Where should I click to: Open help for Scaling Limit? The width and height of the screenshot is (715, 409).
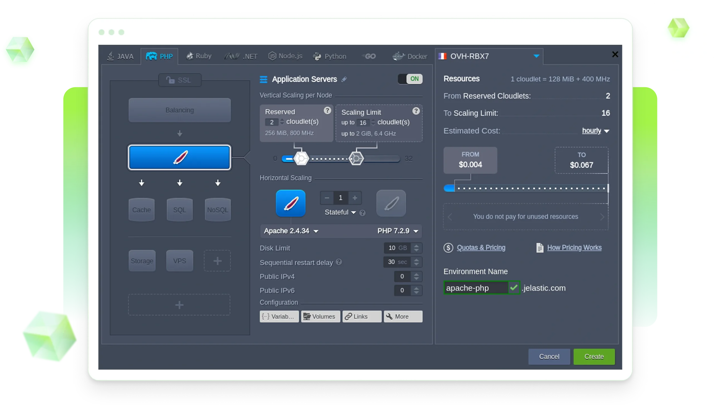(x=416, y=111)
